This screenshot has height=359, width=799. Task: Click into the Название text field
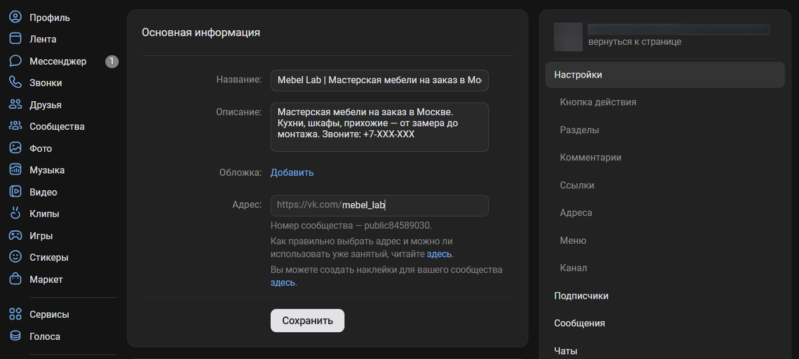tap(379, 80)
